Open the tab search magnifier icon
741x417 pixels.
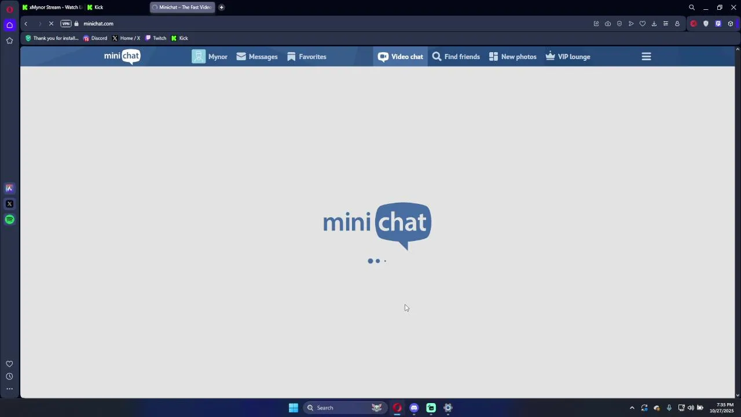pos(692,8)
